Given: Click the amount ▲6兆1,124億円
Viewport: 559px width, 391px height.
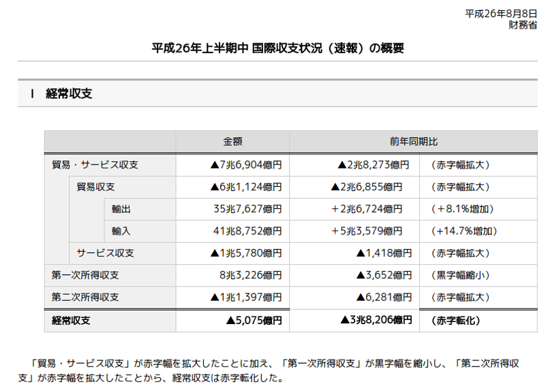Looking at the screenshot, I should (x=246, y=187).
